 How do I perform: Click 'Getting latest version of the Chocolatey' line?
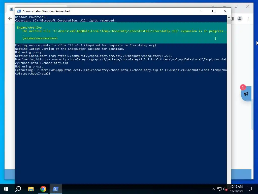(70, 49)
